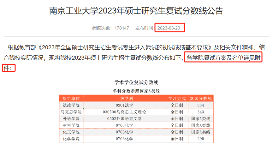The height and width of the screenshot is (143, 273).
Task: Select the score cell 343
Action: [x=201, y=112]
